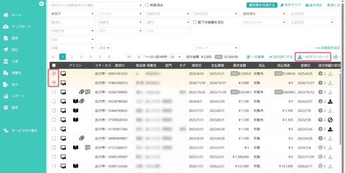Click the chart report icon
This screenshot has width=346, height=173.
(x=6, y=96)
